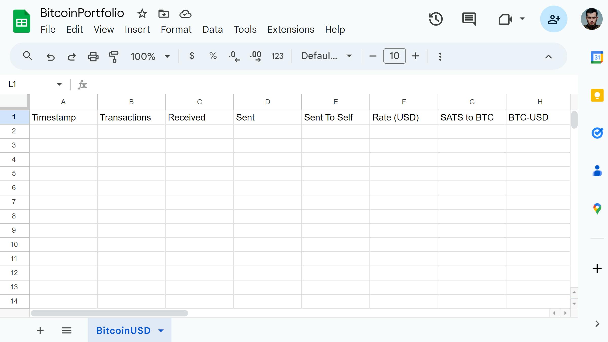This screenshot has width=608, height=342.
Task: Click the Redo icon
Action: [x=71, y=56]
